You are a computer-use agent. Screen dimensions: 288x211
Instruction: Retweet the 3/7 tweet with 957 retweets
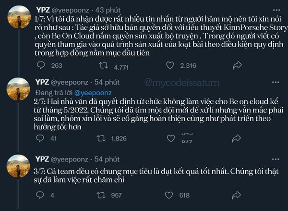[x=101, y=196]
